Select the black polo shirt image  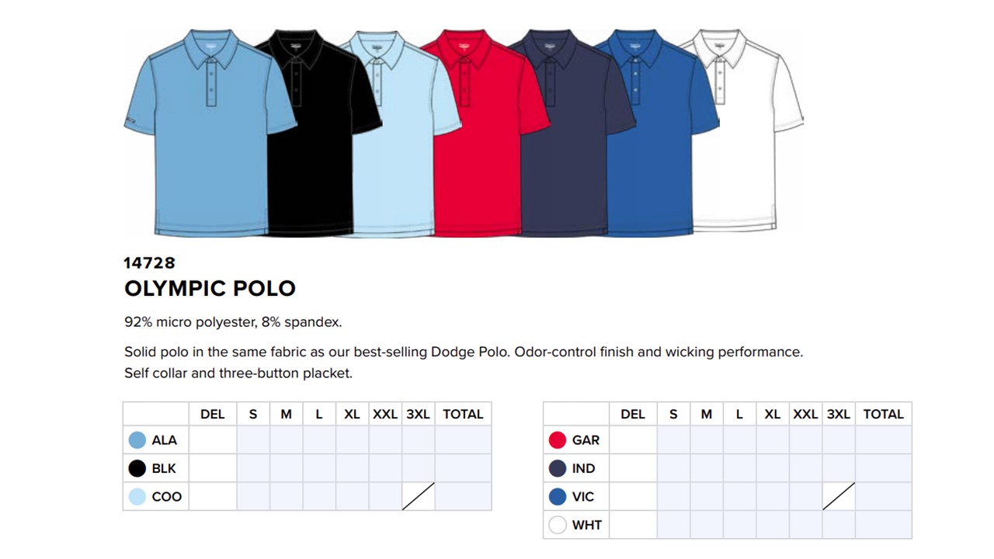(311, 155)
